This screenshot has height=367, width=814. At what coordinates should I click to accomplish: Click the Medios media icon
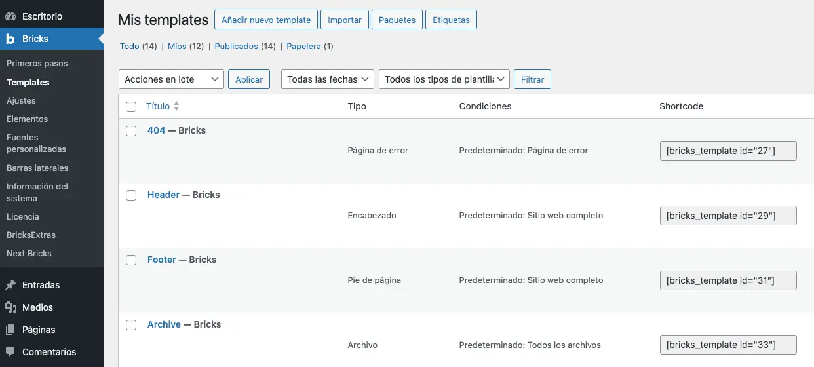(10, 307)
